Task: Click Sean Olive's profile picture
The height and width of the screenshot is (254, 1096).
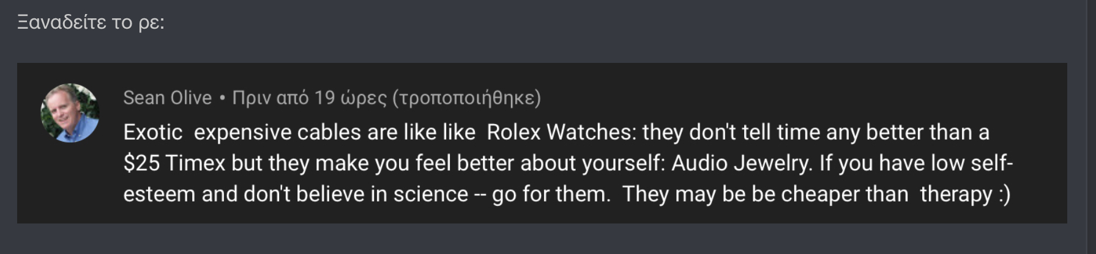Action: tap(70, 113)
